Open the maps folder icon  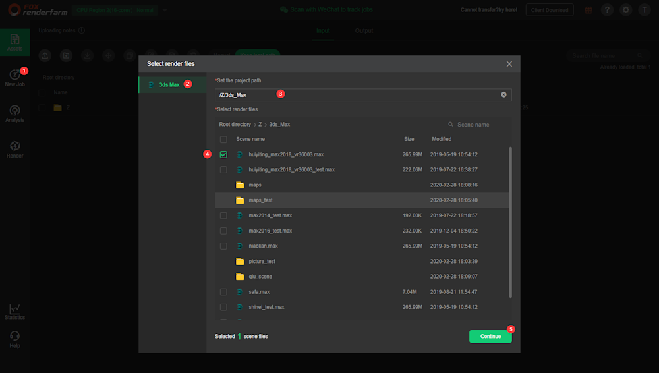[x=240, y=185]
